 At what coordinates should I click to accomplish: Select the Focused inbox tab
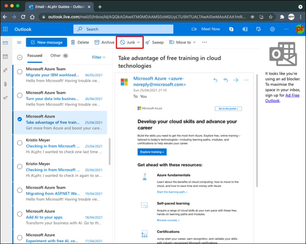tap(35, 56)
